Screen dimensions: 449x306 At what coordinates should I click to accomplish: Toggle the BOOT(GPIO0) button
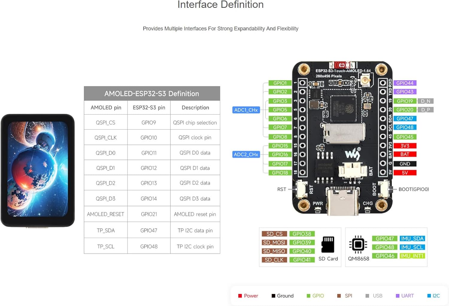click(384, 189)
